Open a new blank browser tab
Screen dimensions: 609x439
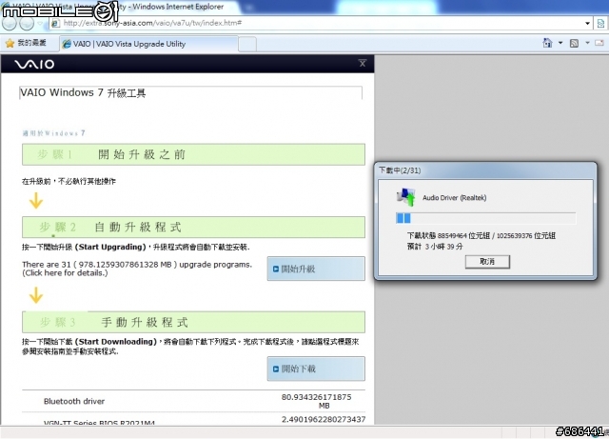[247, 44]
